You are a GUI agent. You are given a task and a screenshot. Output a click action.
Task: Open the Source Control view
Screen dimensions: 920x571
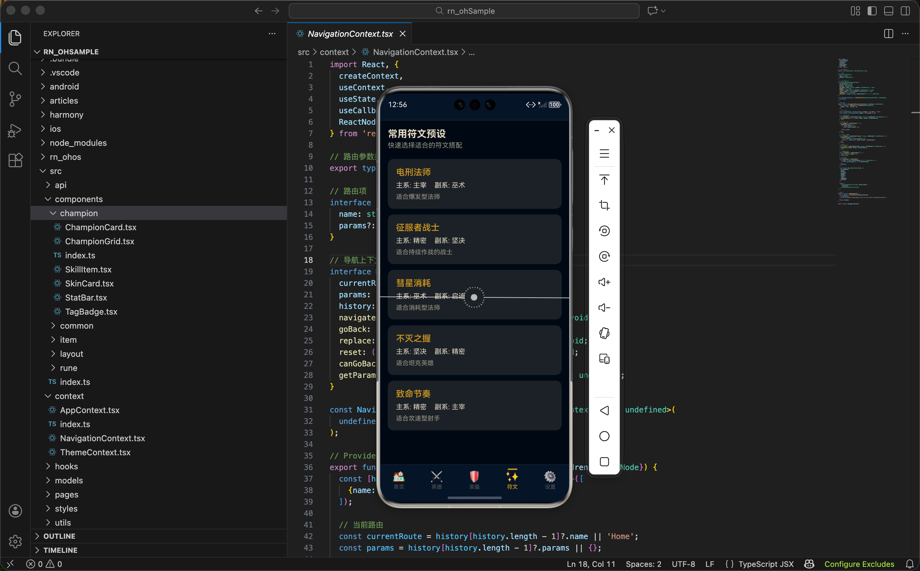(15, 99)
